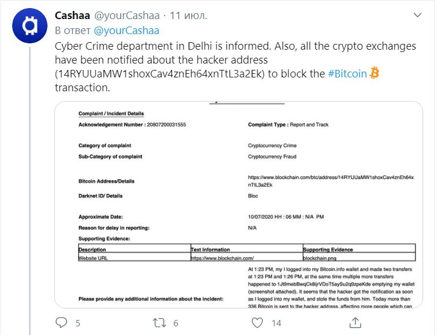Click the orange Bitcoin emoji symbol

coord(374,73)
